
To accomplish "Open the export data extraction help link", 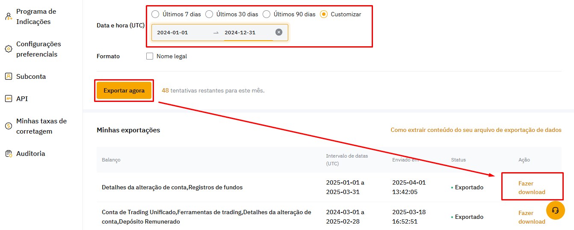I will pos(476,130).
